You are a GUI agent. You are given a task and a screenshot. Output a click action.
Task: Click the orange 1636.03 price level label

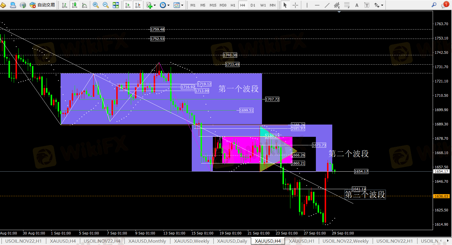441,196
